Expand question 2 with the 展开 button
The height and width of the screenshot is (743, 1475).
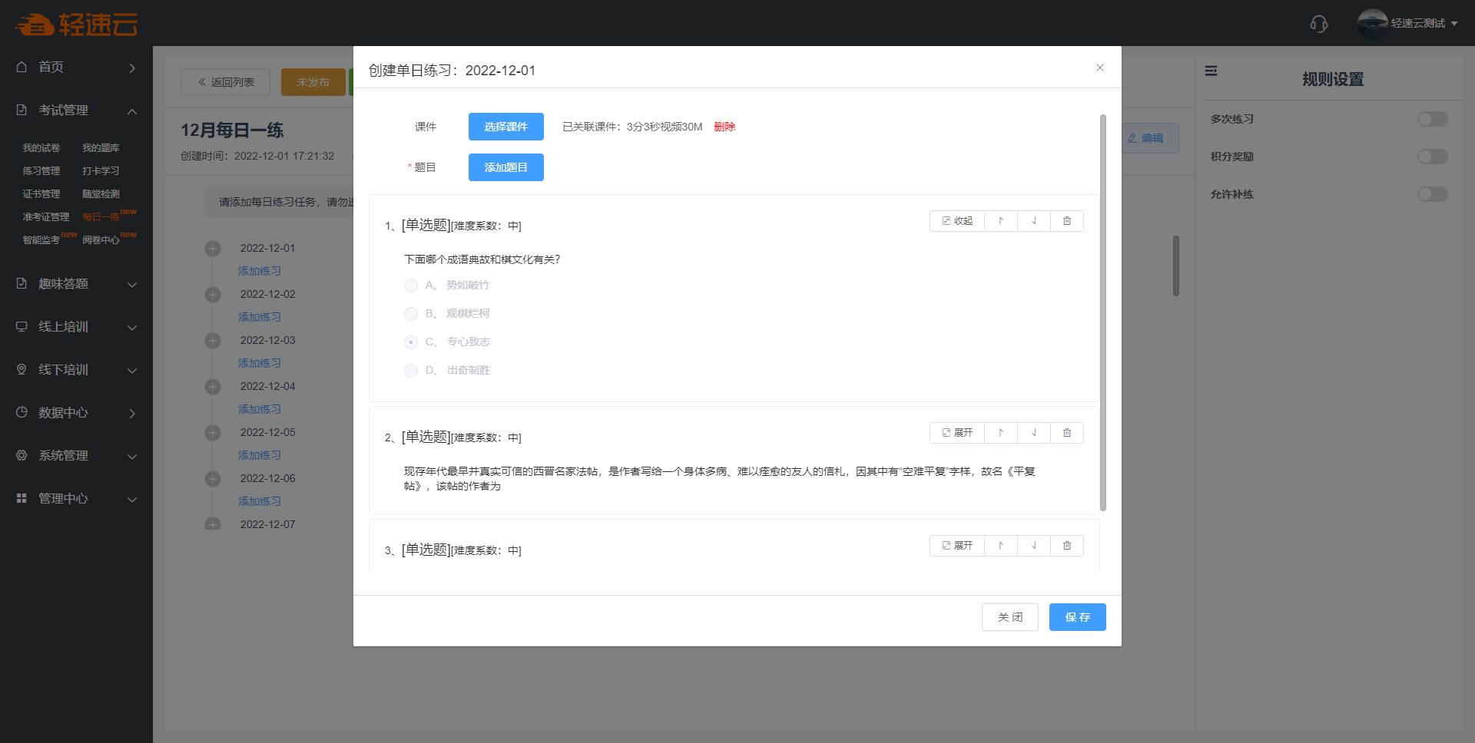tap(957, 433)
